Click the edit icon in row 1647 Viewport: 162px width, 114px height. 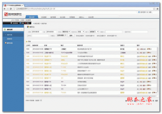pyautogui.click(x=153, y=60)
